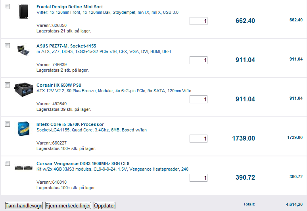This screenshot has width=307, height=211.
Task: Open the Fractal Design case product thumbnail
Action: coord(24,12)
